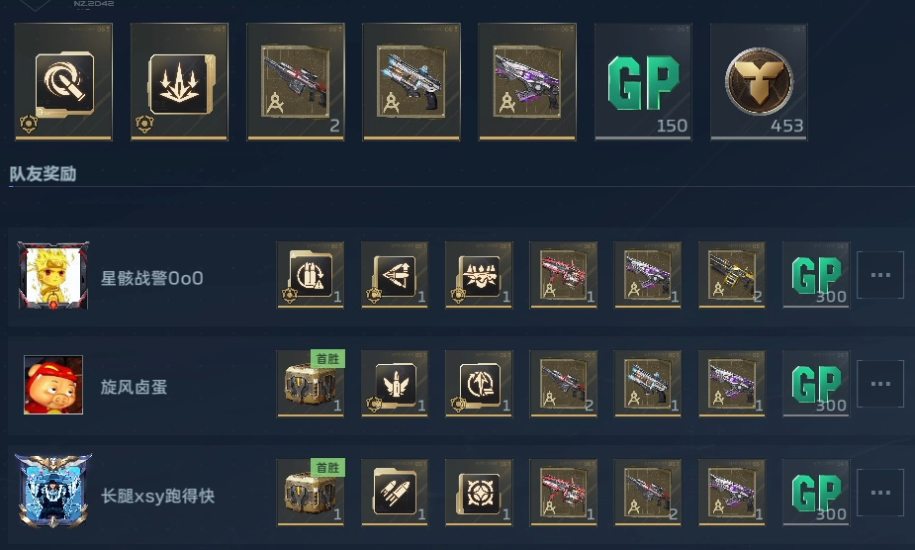Select the 队友奖励 section heading
This screenshot has width=915, height=550.
[43, 174]
